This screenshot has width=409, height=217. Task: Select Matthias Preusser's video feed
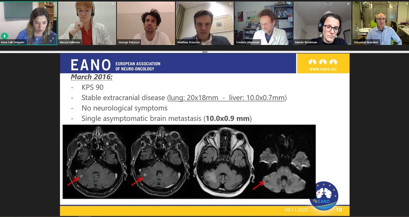pos(205,23)
